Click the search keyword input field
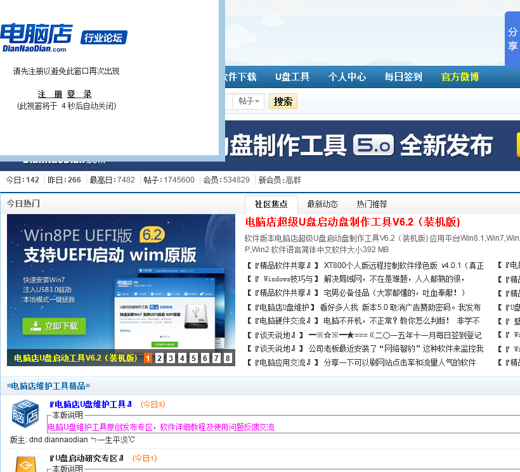 [229, 101]
